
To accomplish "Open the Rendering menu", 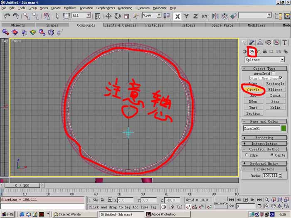I will [125, 8].
